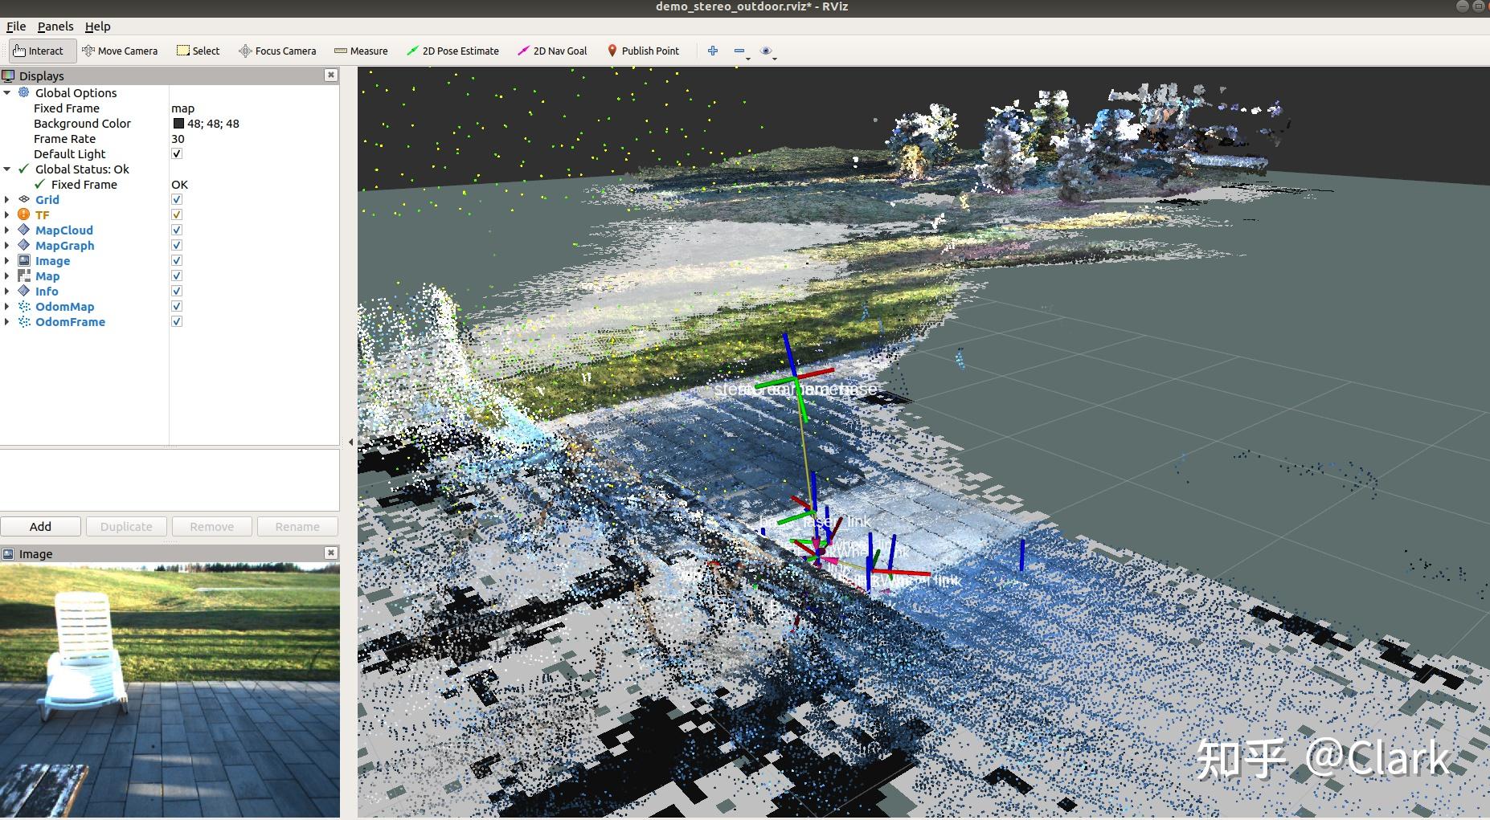Switch to the Select tool

[198, 50]
